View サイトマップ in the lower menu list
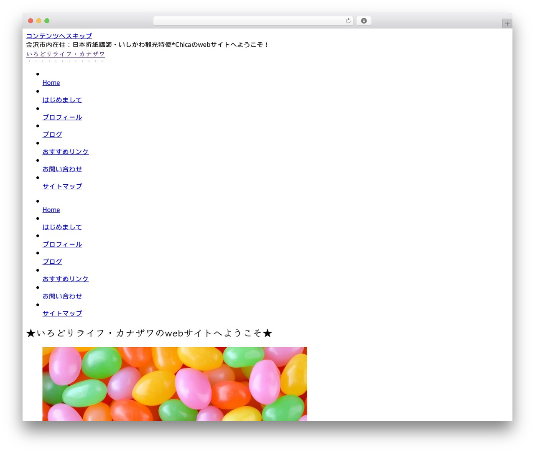 click(62, 313)
